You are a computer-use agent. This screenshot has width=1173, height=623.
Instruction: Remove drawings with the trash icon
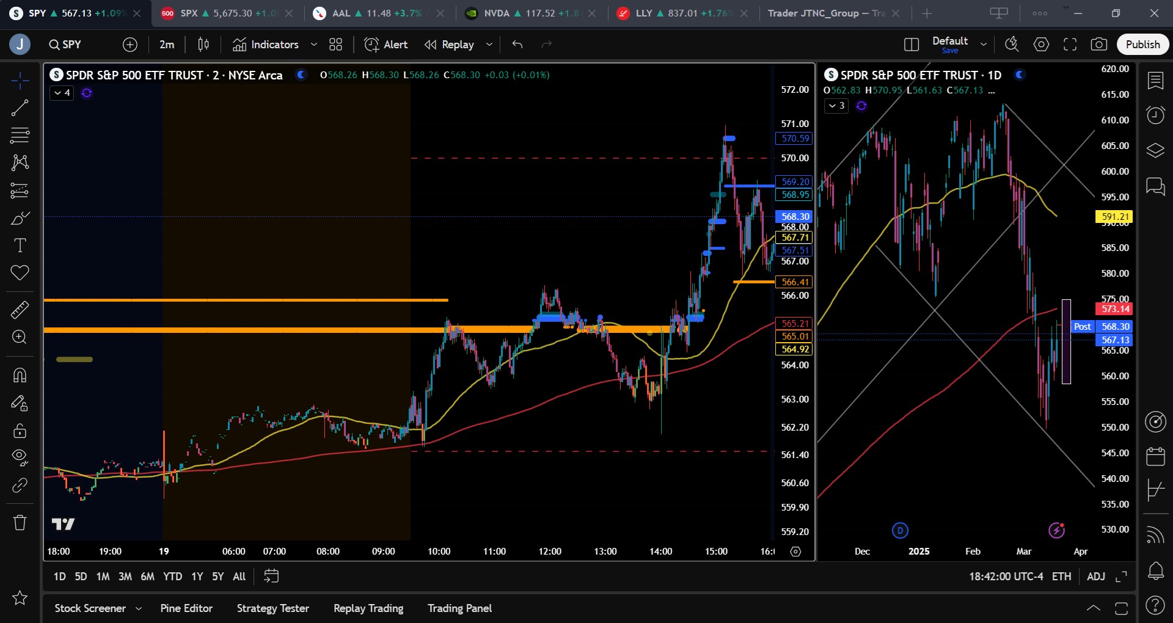point(20,523)
